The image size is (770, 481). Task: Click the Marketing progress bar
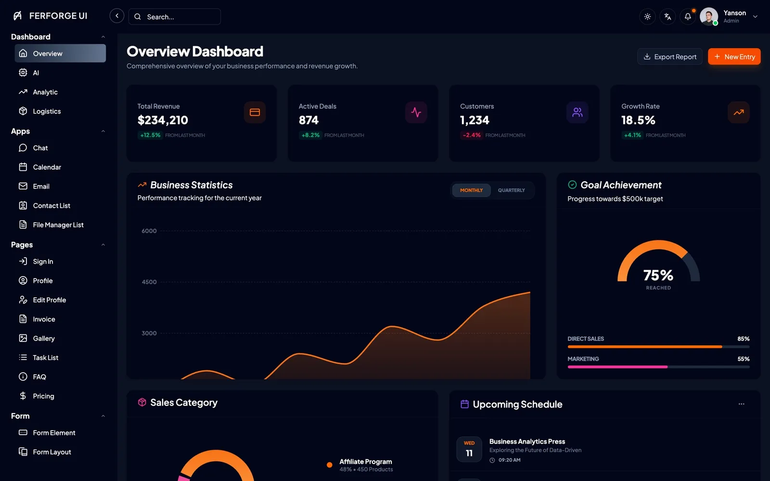tap(658, 367)
